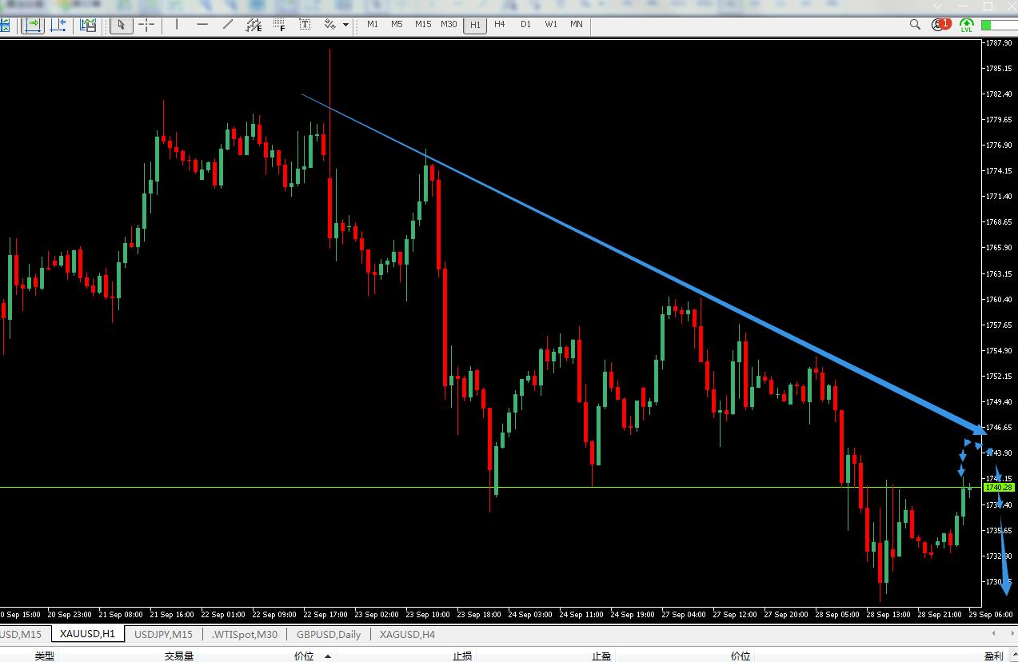Image resolution: width=1018 pixels, height=662 pixels.
Task: Choose the equidistant channel tool
Action: [x=254, y=25]
